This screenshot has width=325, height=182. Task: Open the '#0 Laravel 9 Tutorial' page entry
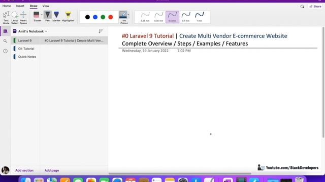point(74,40)
